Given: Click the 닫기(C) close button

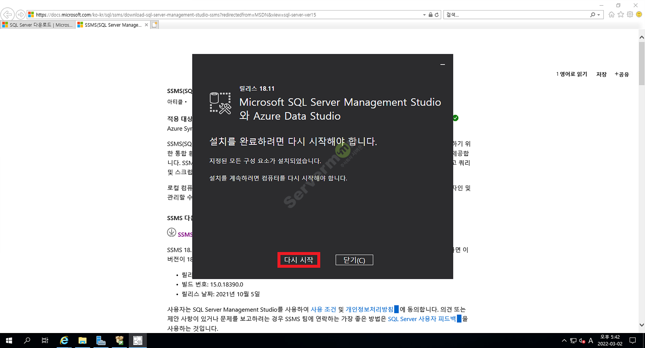Looking at the screenshot, I should coord(354,260).
